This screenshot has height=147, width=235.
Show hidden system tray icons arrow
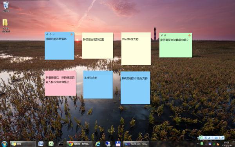(206, 144)
